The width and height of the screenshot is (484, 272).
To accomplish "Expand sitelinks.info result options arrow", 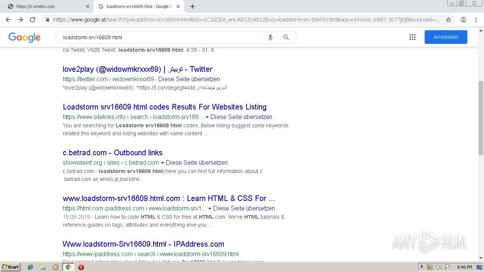I will [207, 117].
